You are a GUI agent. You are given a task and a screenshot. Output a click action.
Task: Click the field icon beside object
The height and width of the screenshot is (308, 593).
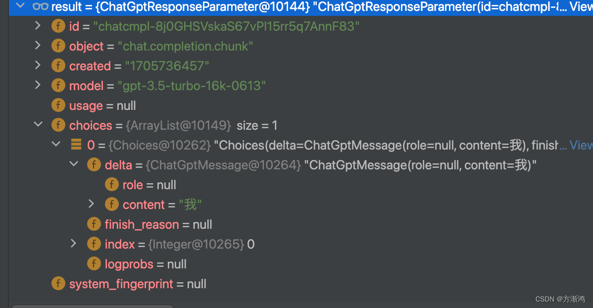58,46
